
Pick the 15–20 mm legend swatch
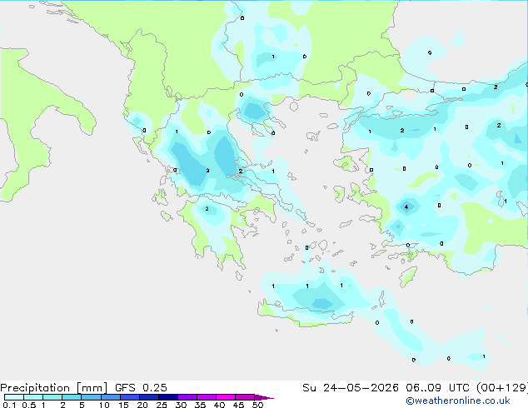tap(130, 397)
